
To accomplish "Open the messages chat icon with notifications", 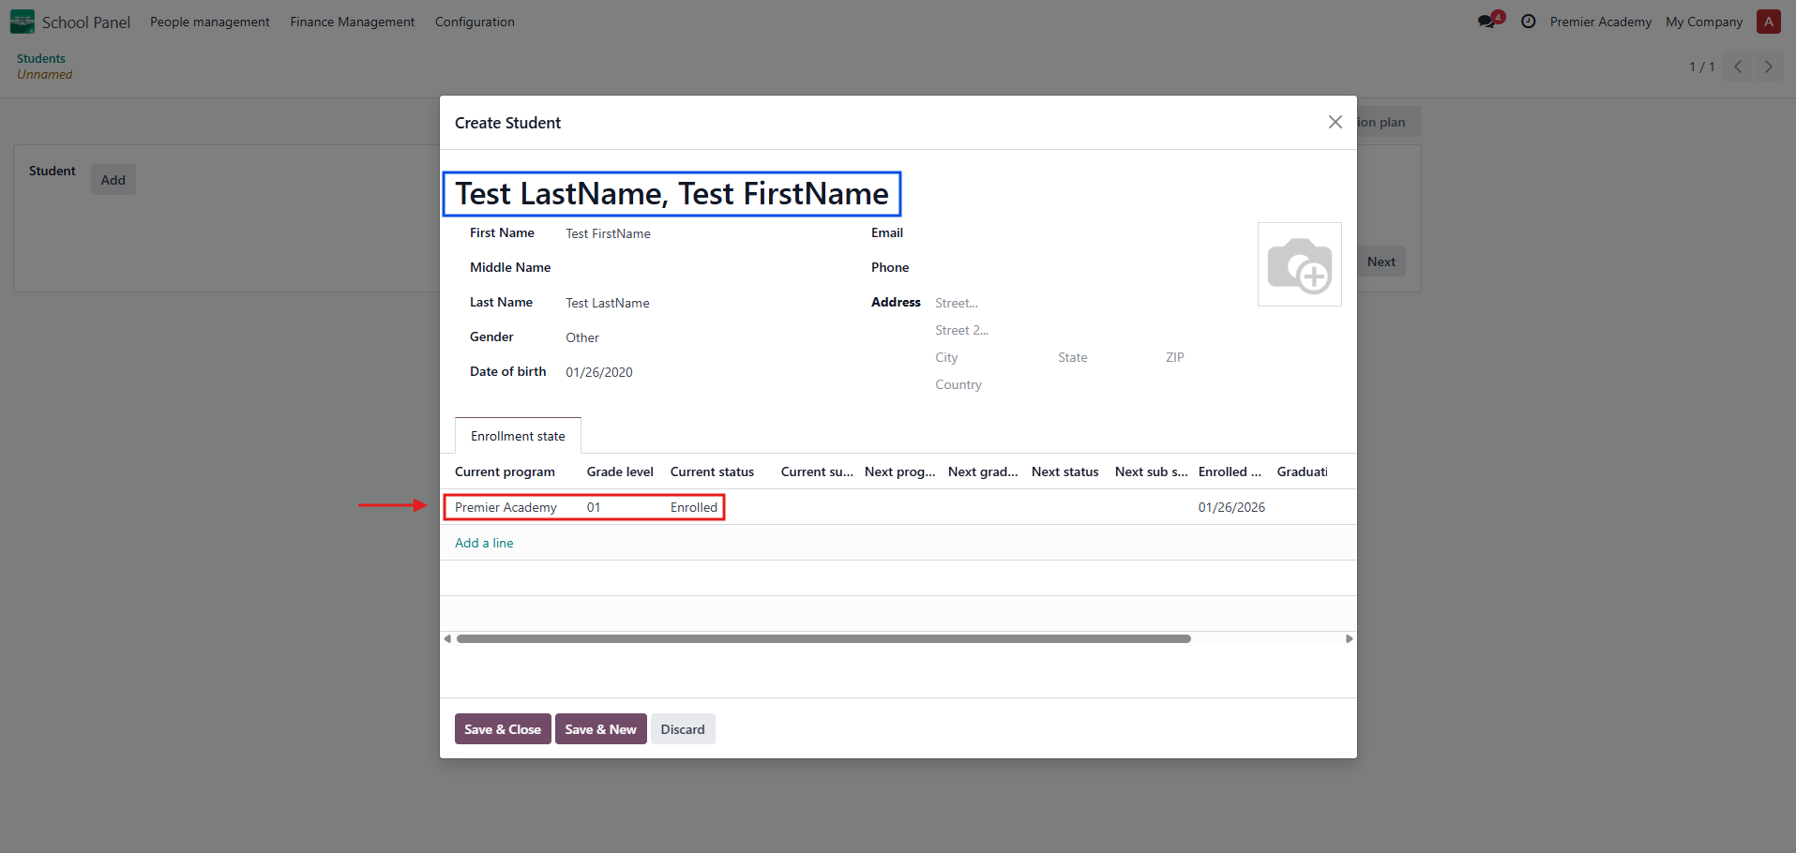I will pos(1487,22).
